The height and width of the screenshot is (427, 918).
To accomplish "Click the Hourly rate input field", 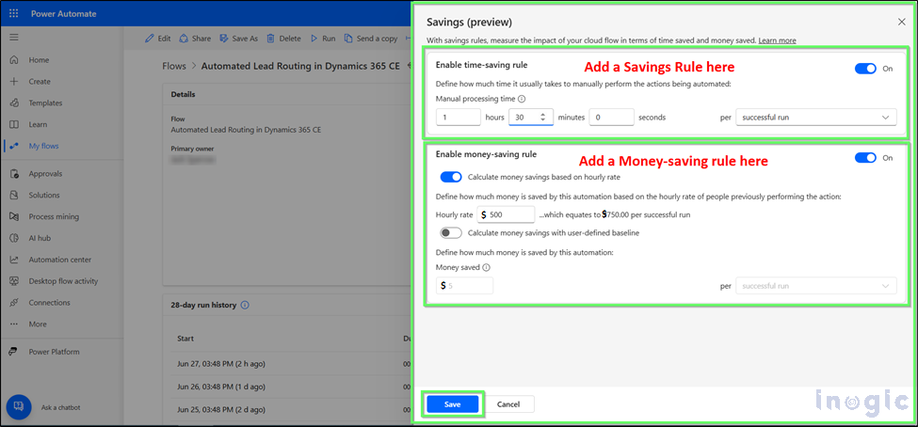I will 506,214.
